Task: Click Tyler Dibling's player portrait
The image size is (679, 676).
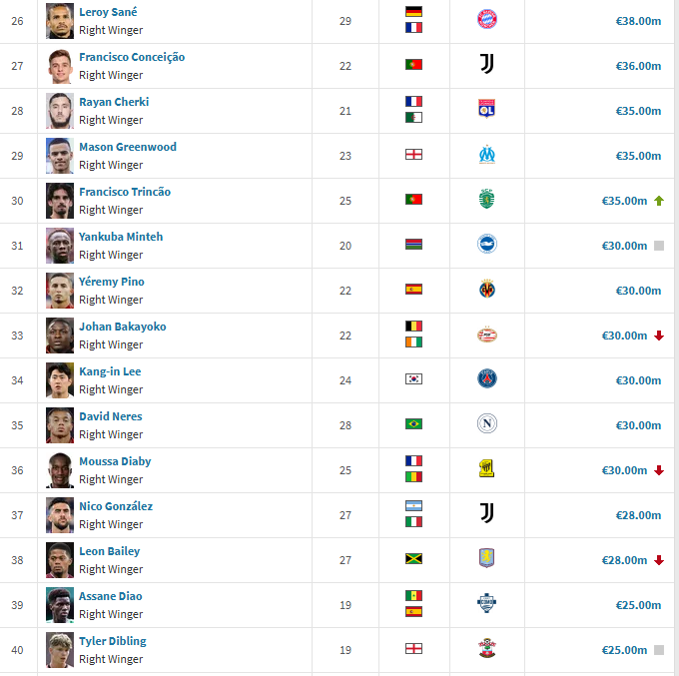Action: click(x=60, y=650)
